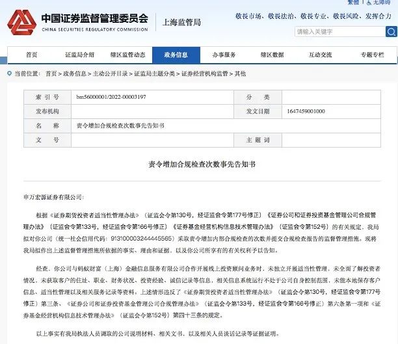Open the 辖区数据 navigation tab
This screenshot has width=398, height=344.
[x=272, y=55]
